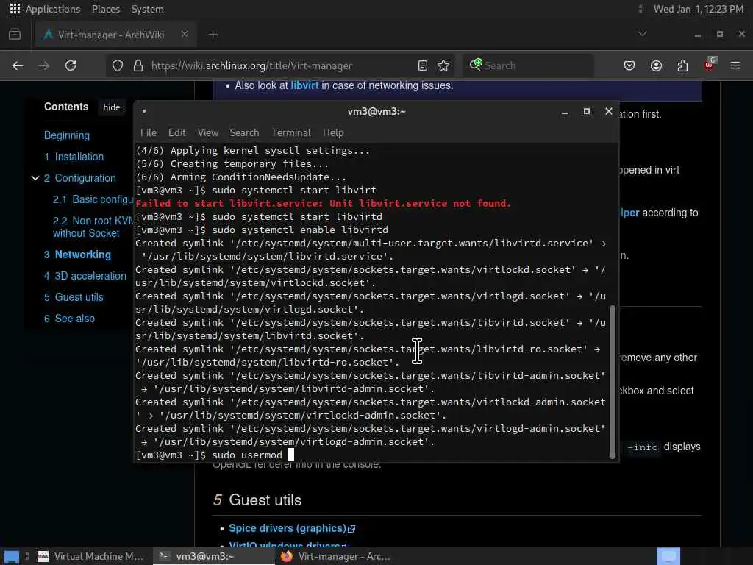Open the Places menu
753x565 pixels.
(x=106, y=9)
